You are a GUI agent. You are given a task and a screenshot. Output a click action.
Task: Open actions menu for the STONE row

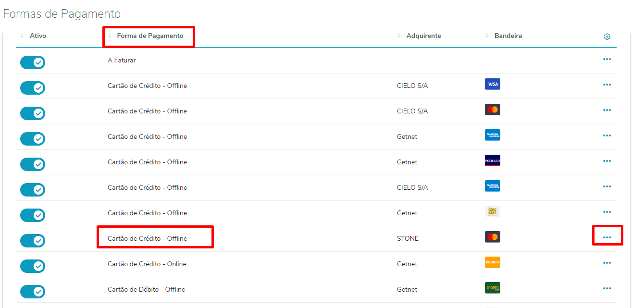pyautogui.click(x=607, y=237)
